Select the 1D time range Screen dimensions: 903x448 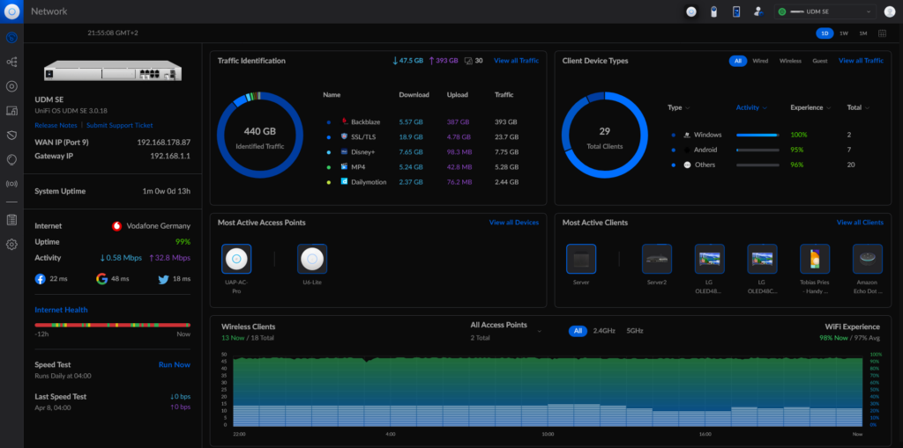[825, 33]
